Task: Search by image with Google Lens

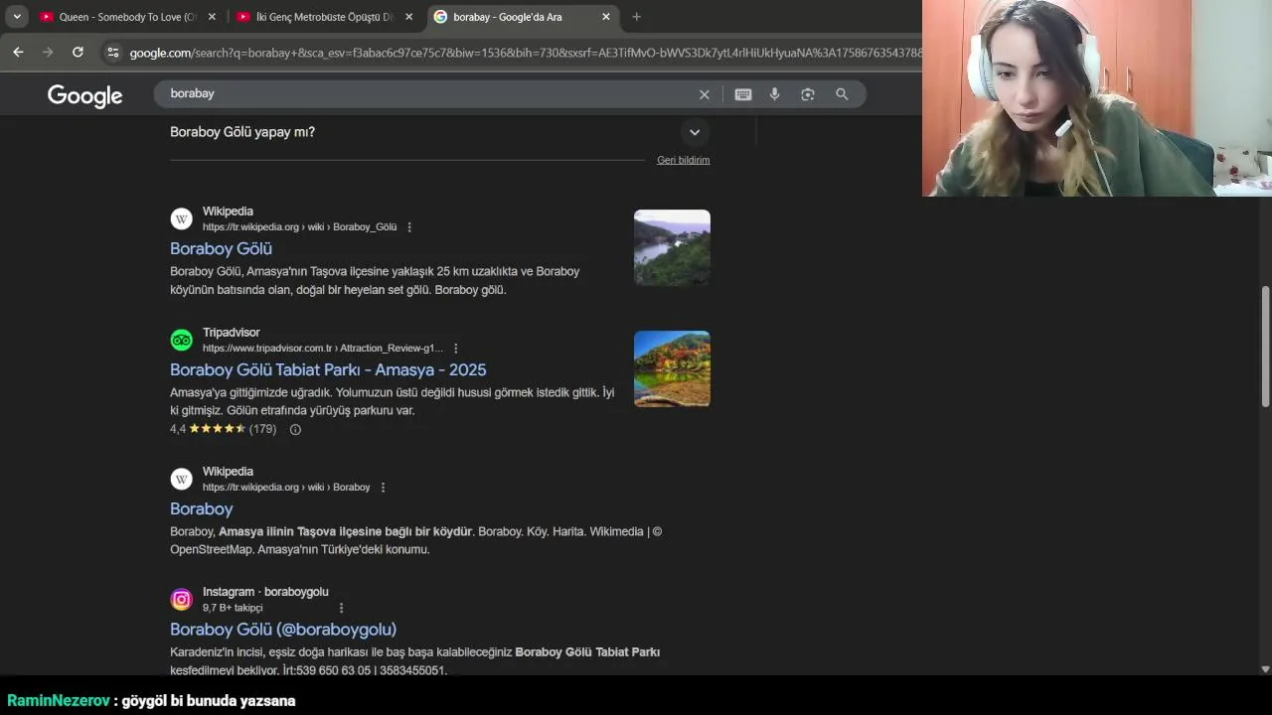Action: [x=808, y=94]
